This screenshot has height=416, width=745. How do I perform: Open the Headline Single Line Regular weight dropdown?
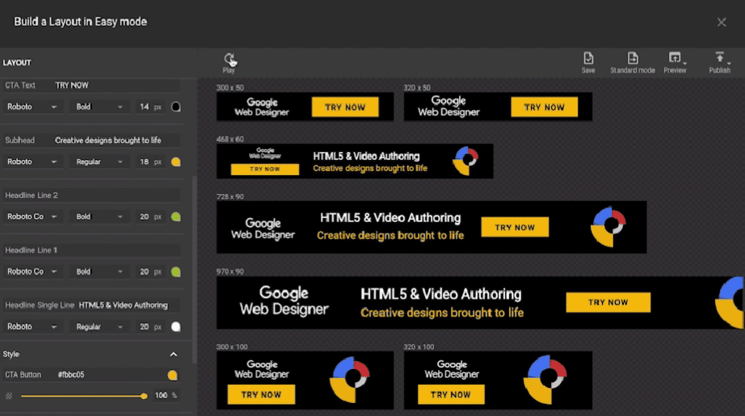point(99,326)
